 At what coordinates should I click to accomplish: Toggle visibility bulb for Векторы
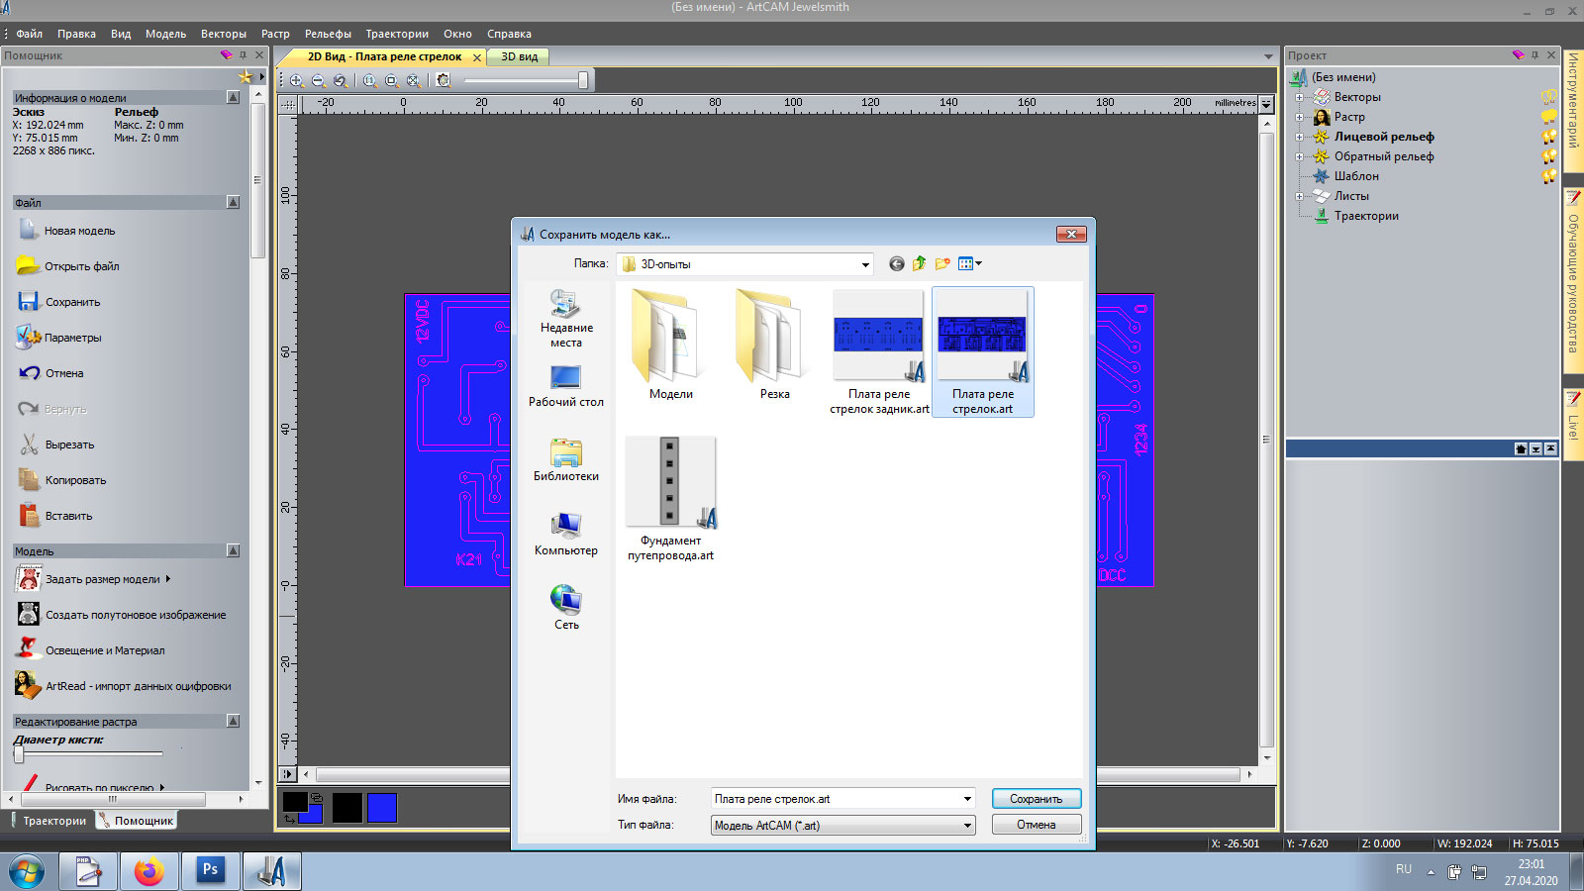(1549, 97)
